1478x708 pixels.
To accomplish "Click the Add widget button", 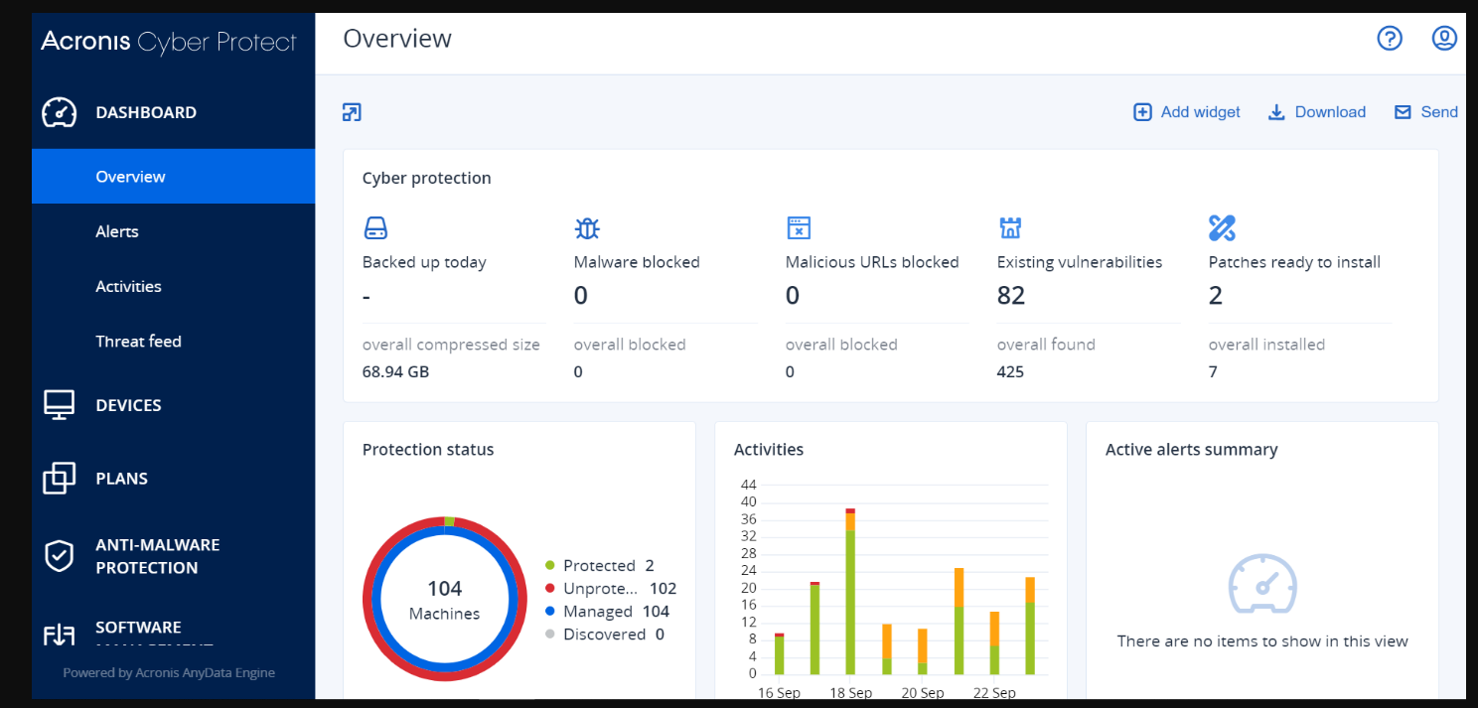I will click(1186, 111).
